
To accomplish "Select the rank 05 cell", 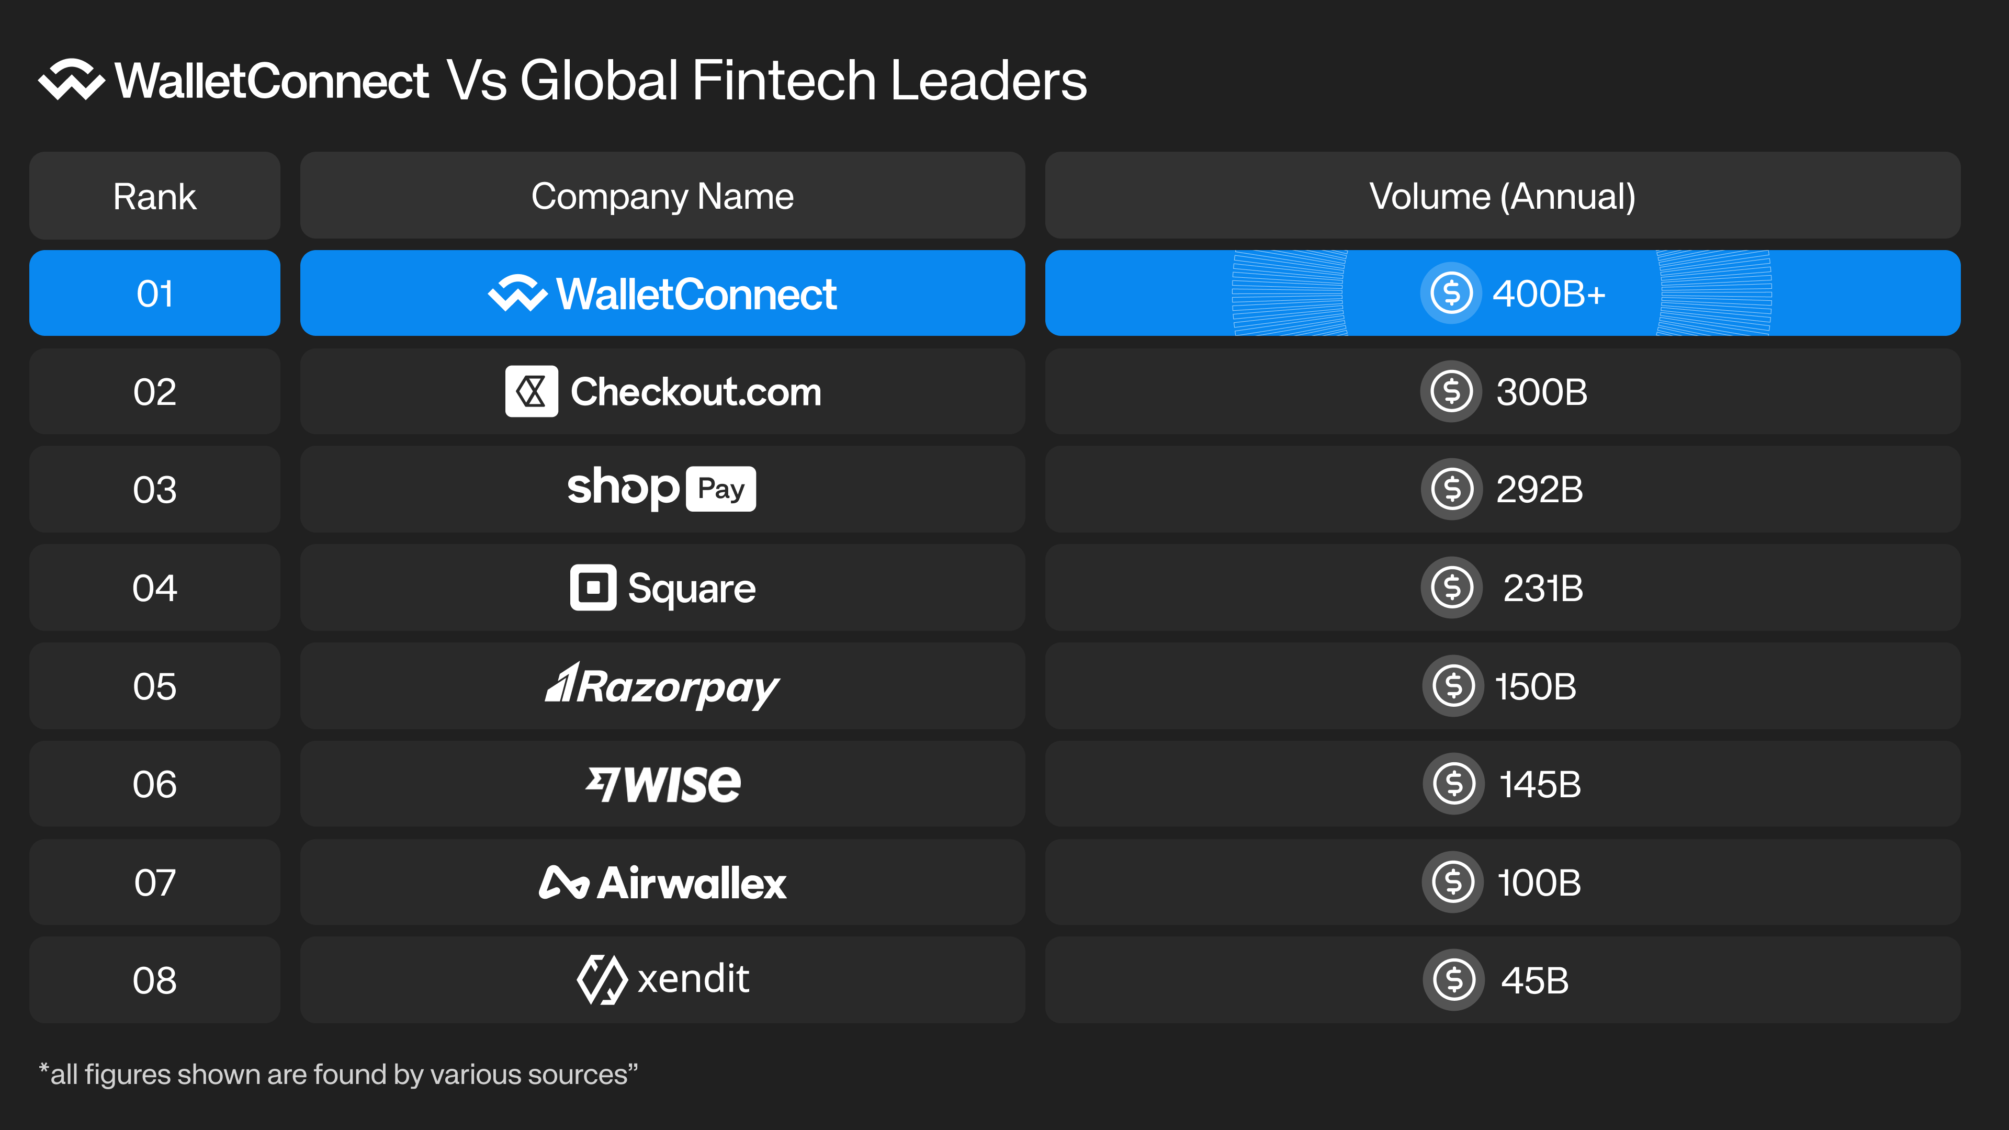I will (154, 686).
